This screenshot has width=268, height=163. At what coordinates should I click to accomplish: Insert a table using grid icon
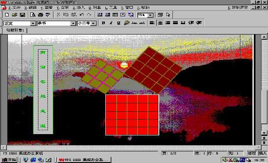(x=115, y=15)
